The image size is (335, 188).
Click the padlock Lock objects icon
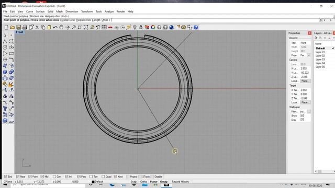141,27
